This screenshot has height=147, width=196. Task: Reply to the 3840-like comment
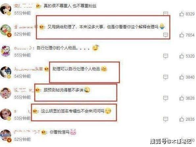tap(166, 77)
